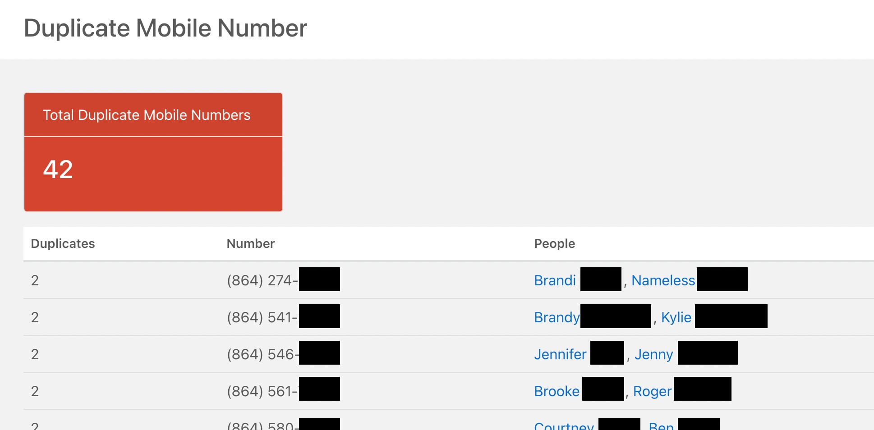
Task: Click the Roger person link
Action: coord(652,391)
